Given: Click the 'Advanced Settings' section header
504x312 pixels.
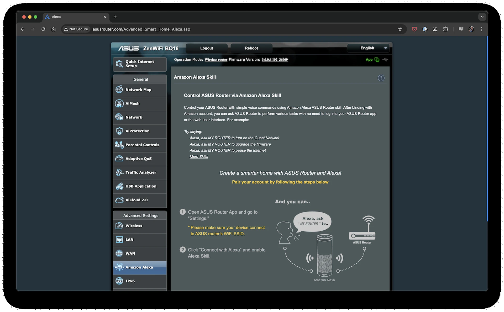Looking at the screenshot, I should pyautogui.click(x=140, y=215).
